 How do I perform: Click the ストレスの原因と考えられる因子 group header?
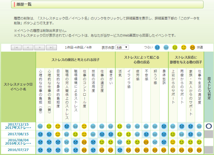[x=75, y=60]
